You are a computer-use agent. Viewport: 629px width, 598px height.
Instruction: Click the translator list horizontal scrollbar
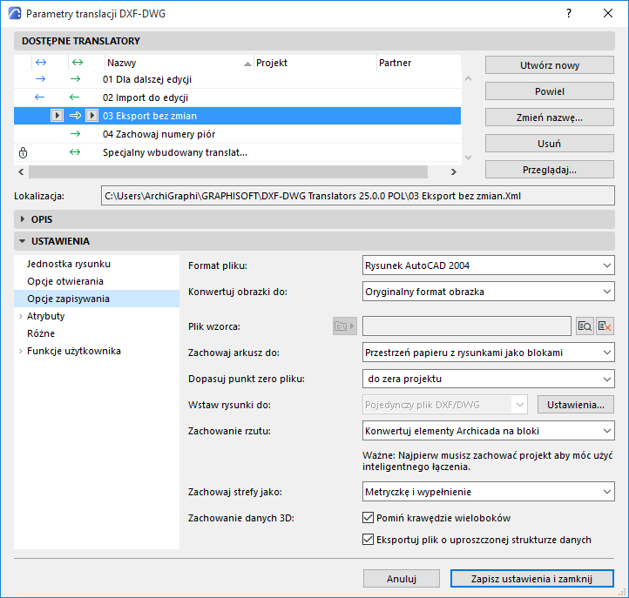(228, 172)
